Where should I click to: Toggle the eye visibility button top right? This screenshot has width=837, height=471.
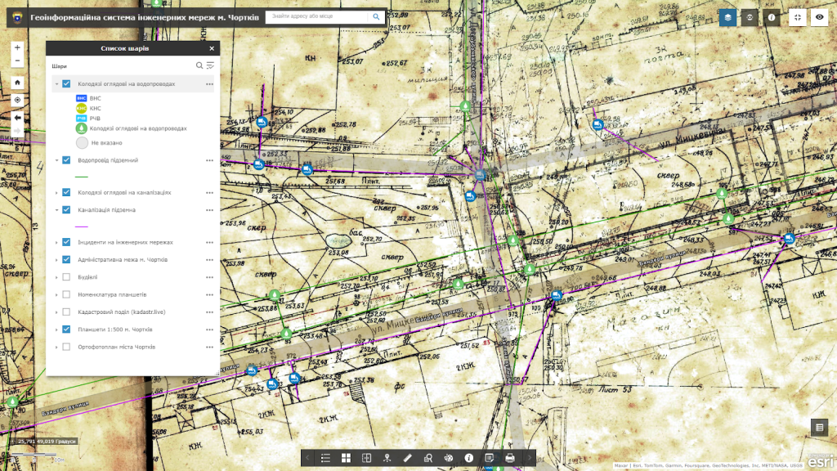click(x=819, y=17)
